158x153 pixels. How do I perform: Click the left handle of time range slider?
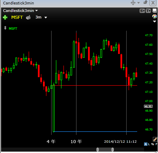click(x=98, y=150)
